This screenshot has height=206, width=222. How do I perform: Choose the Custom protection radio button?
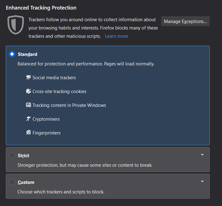click(x=12, y=182)
